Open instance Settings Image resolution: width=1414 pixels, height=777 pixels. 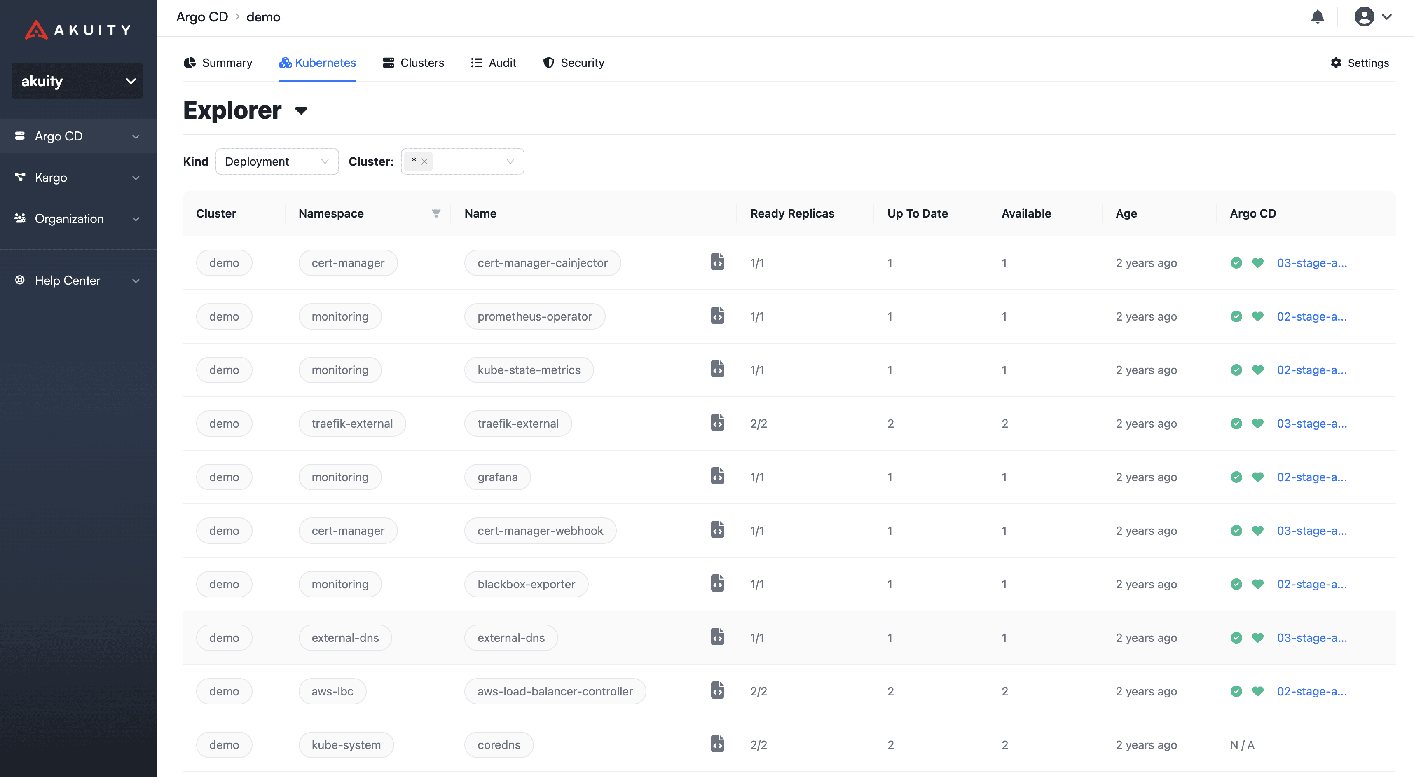(x=1360, y=63)
